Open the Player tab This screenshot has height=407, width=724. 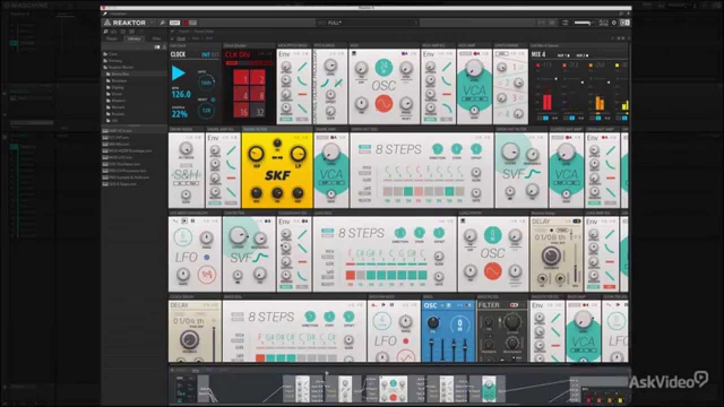pos(112,38)
